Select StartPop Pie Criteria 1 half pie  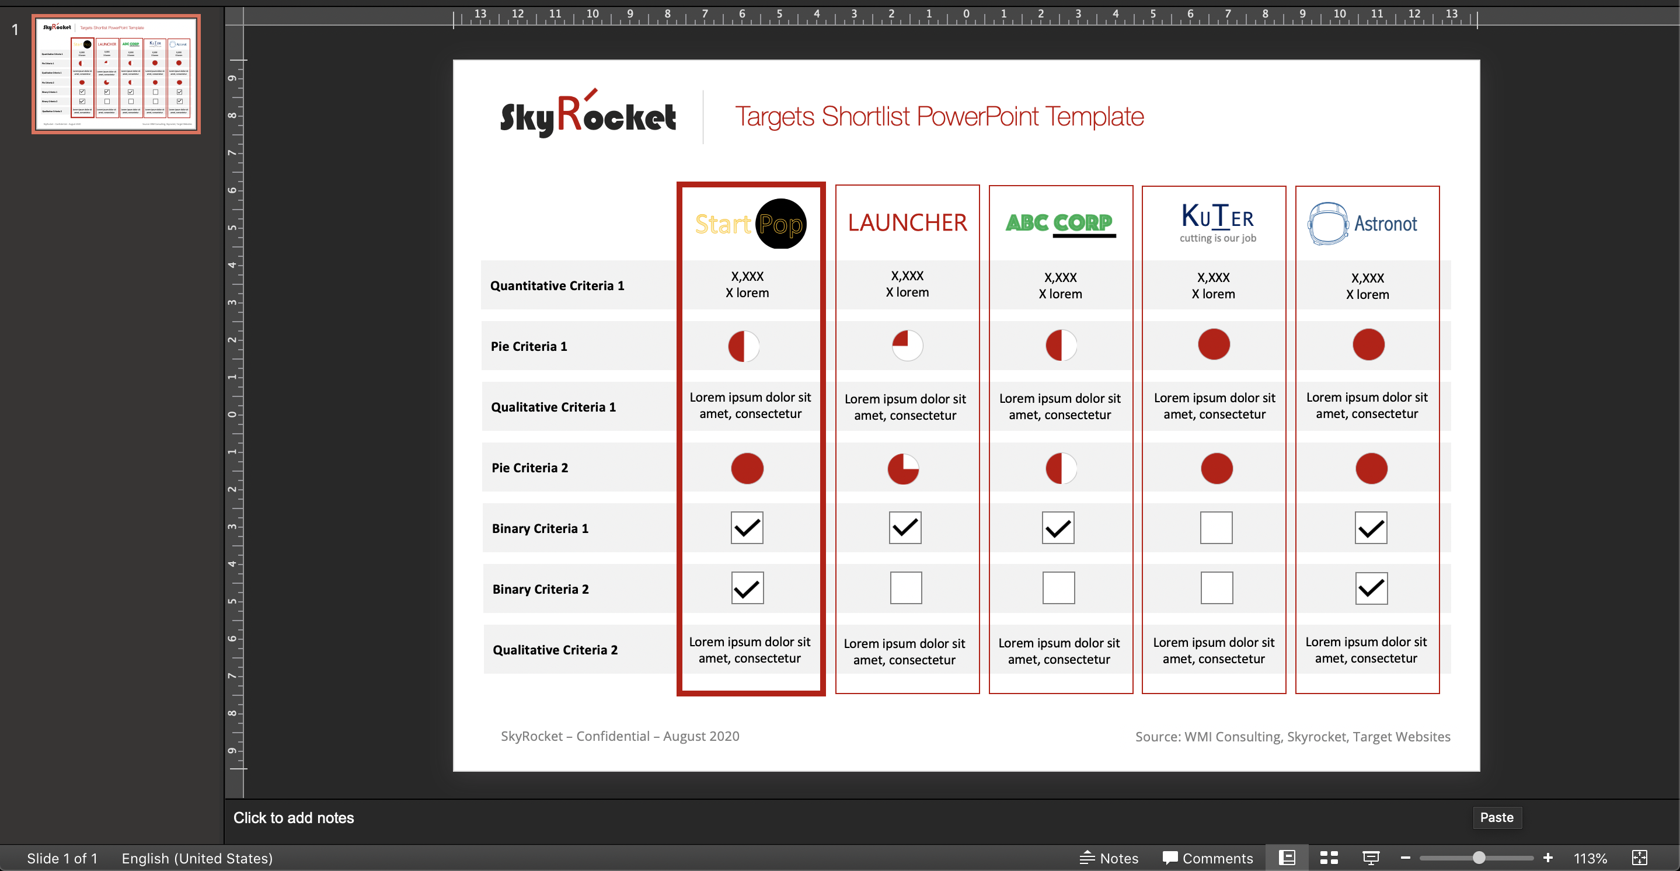[x=744, y=346]
